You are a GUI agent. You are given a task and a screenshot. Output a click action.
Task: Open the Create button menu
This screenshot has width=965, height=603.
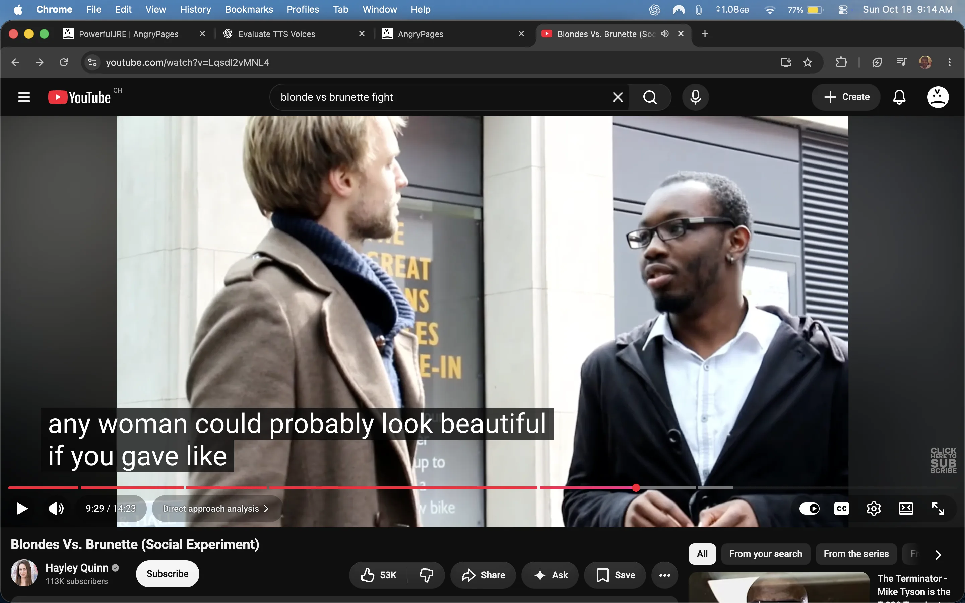[x=846, y=97]
